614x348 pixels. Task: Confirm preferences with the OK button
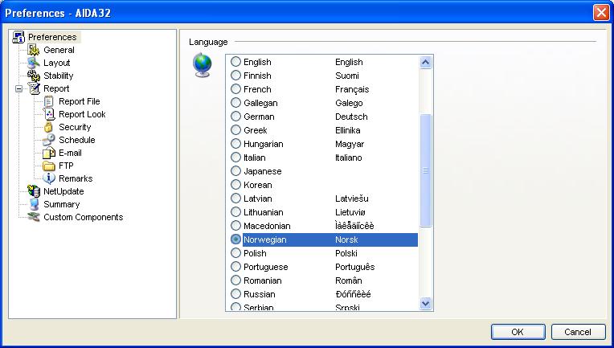pos(518,332)
